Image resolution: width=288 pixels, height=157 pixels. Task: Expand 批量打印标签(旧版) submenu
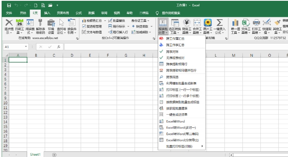pyautogui.click(x=182, y=146)
